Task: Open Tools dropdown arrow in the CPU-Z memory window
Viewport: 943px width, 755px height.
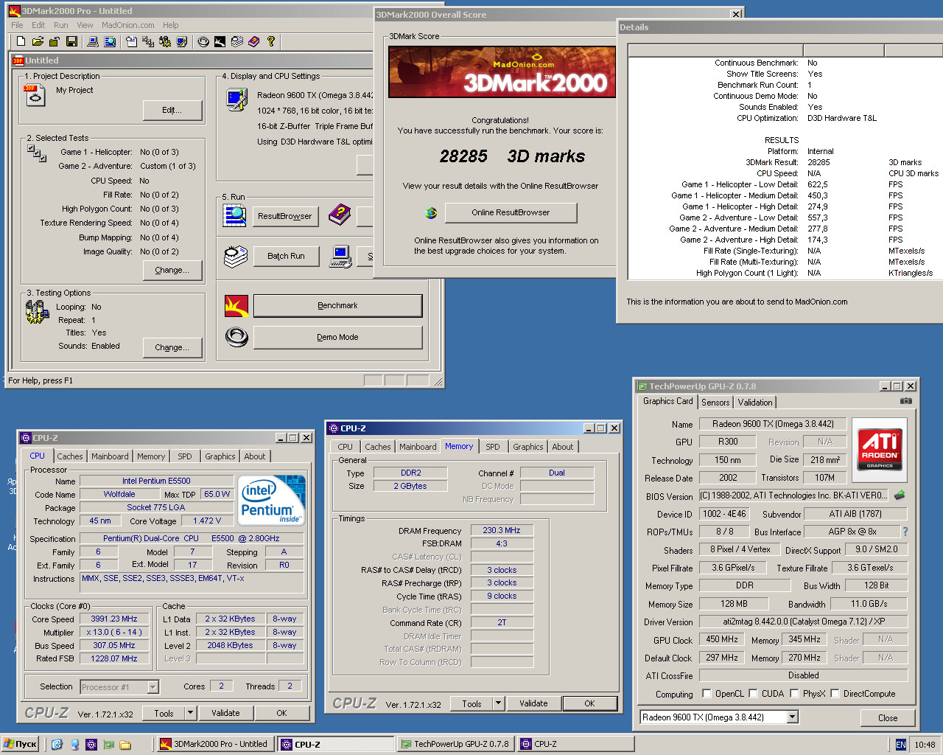Action: click(498, 703)
